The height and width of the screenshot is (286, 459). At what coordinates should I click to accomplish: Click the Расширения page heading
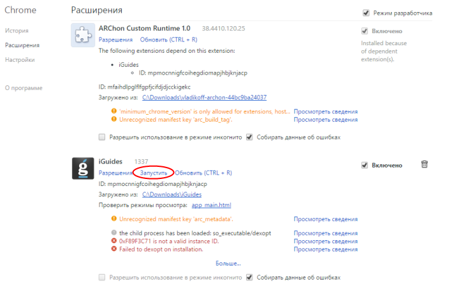click(x=97, y=10)
